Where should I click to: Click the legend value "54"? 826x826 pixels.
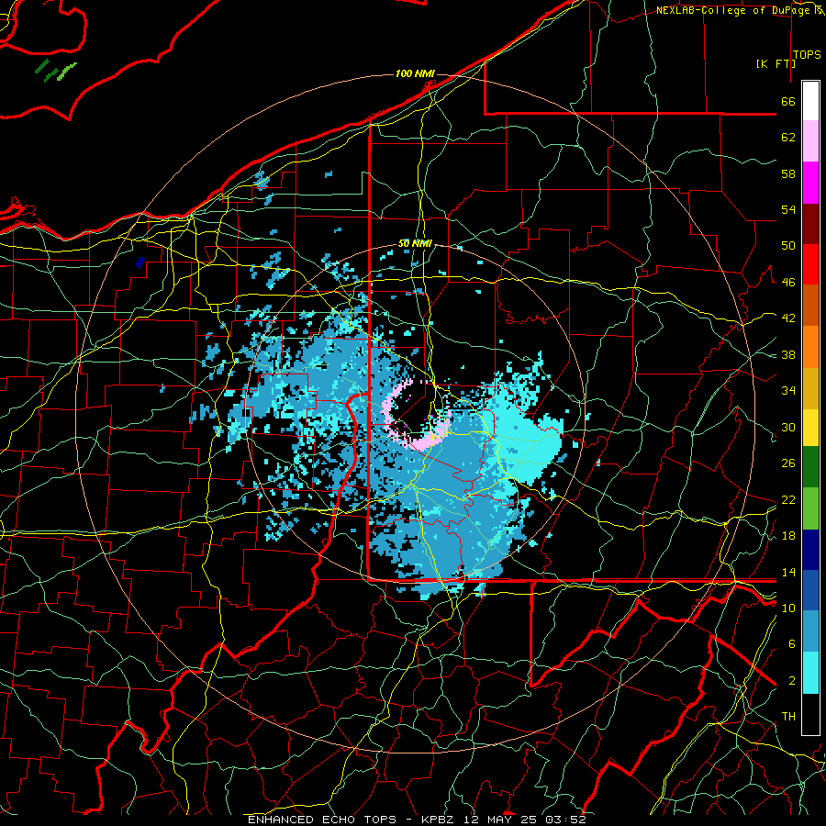point(788,210)
